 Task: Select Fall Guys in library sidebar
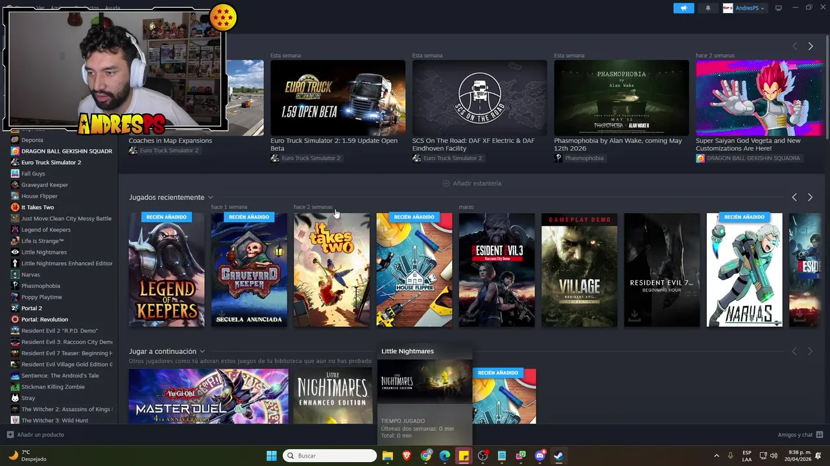[x=33, y=173]
